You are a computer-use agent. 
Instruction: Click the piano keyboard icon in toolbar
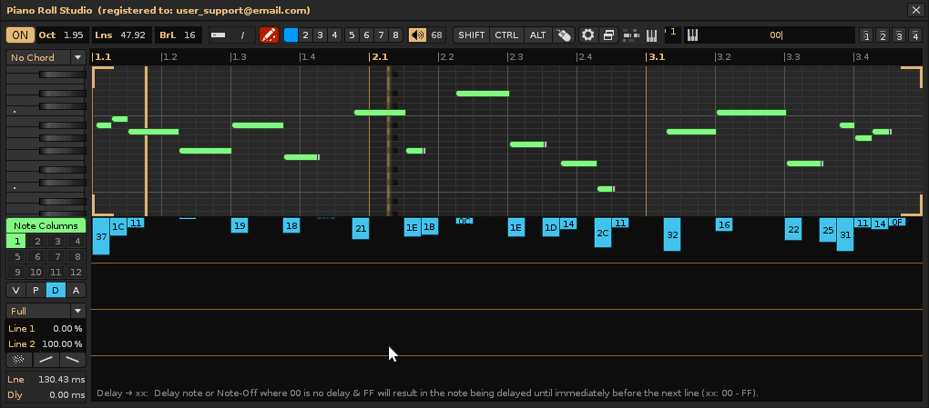point(651,35)
